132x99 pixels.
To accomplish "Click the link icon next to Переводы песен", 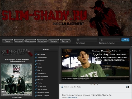I will [36, 92].
